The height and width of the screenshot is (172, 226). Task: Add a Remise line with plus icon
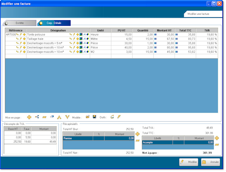click(x=137, y=134)
